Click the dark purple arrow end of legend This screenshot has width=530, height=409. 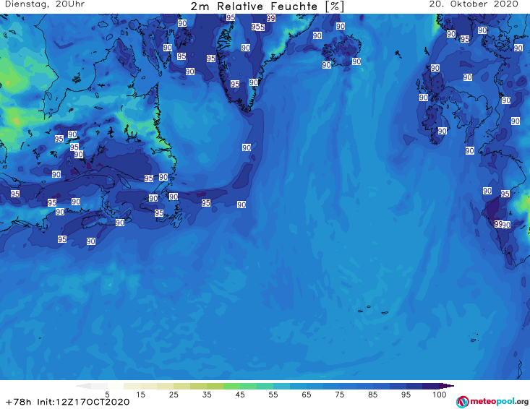pos(447,386)
